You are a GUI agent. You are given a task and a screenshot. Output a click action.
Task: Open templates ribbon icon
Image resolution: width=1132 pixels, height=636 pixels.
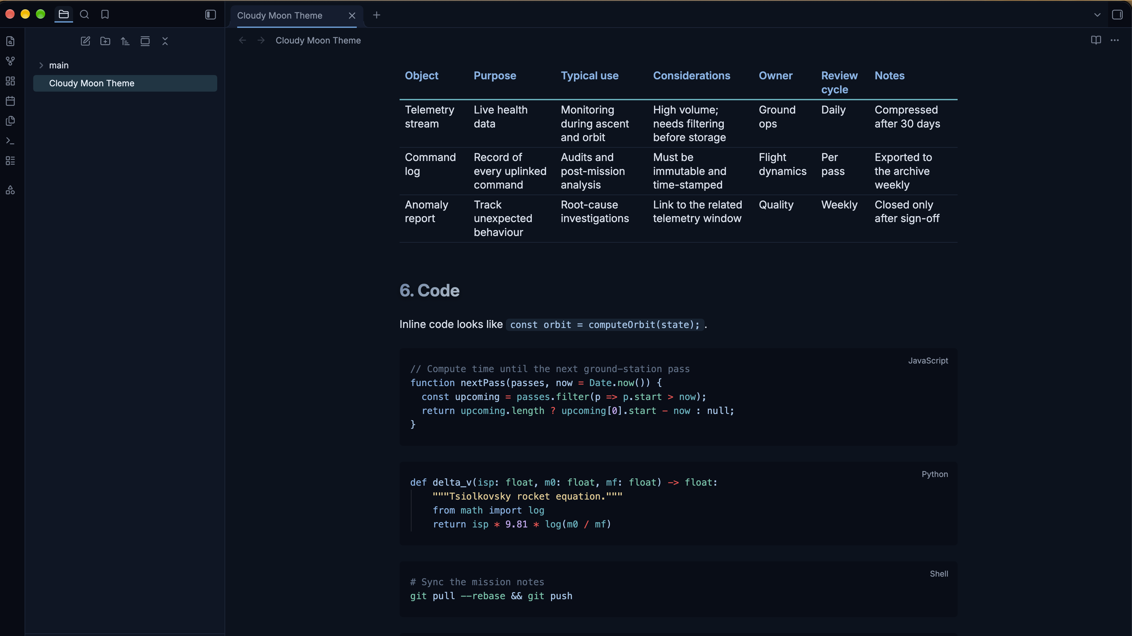(x=11, y=121)
